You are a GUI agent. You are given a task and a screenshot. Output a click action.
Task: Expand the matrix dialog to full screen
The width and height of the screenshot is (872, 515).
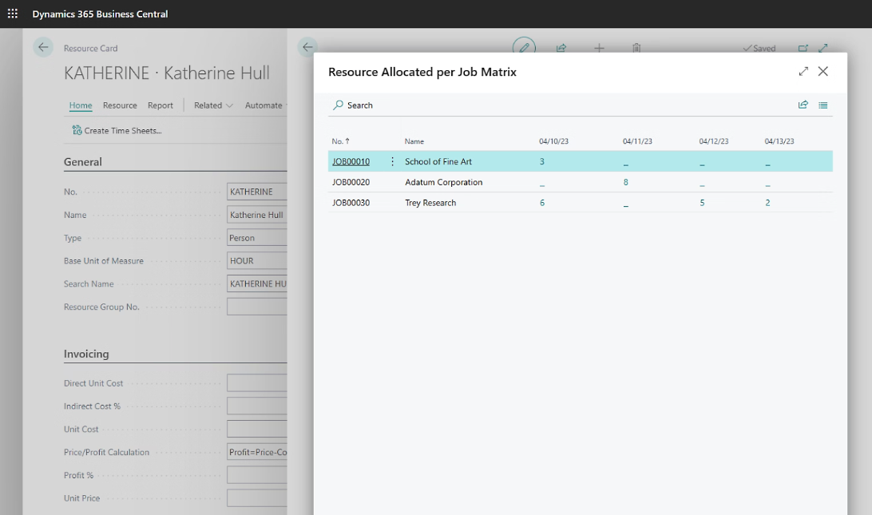tap(803, 72)
